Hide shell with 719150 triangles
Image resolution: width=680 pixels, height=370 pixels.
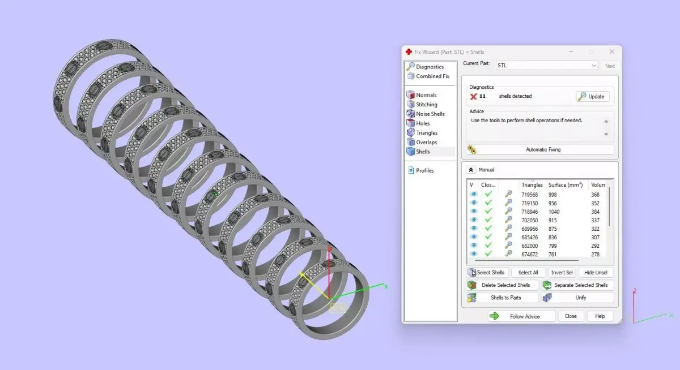point(473,203)
